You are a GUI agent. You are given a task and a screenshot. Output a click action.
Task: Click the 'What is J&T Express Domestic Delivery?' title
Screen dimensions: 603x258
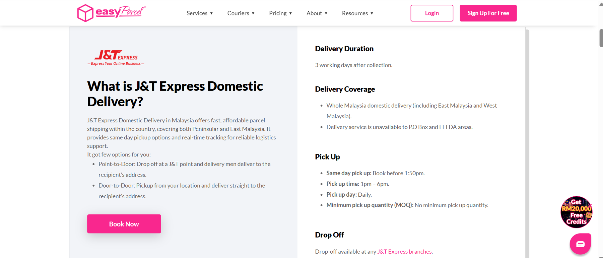click(175, 94)
